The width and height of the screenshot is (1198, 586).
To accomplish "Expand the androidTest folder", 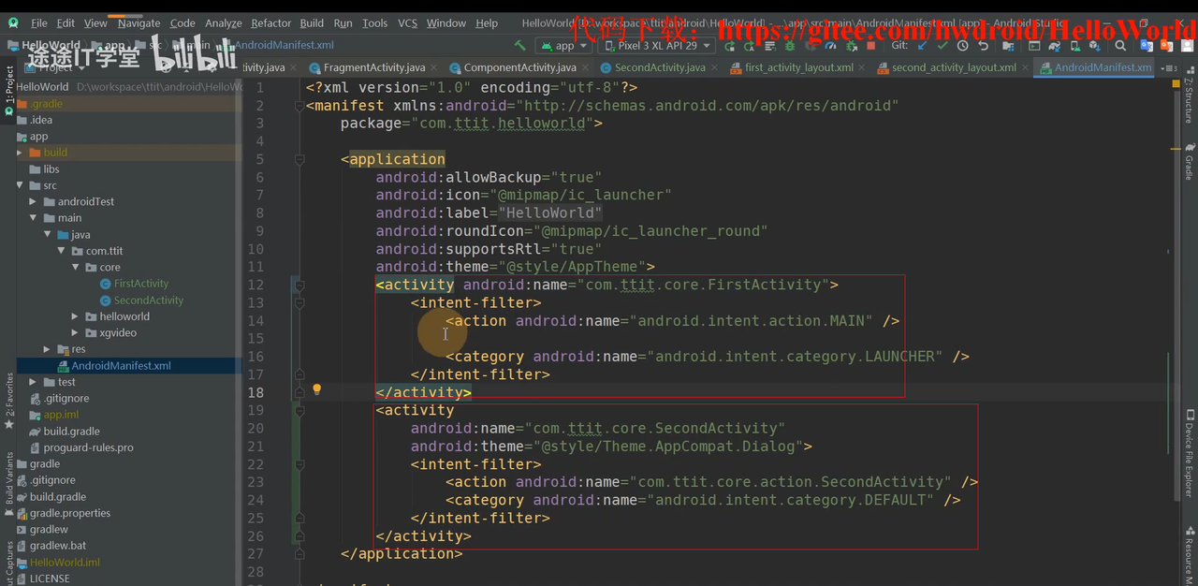I will point(34,201).
